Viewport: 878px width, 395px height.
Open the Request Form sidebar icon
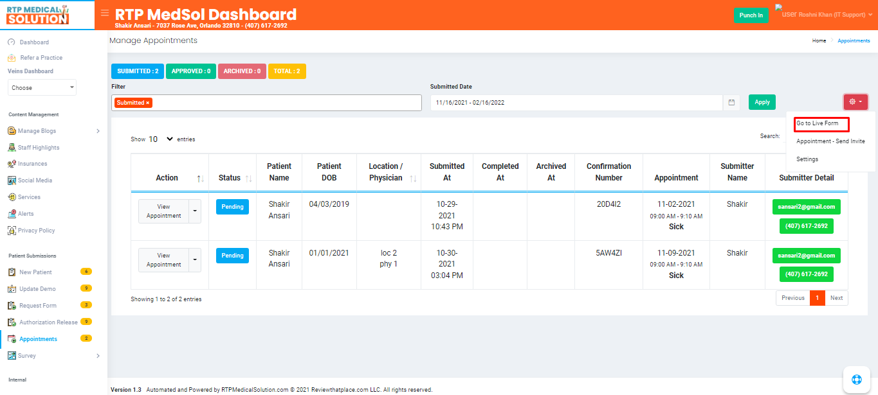click(x=12, y=306)
